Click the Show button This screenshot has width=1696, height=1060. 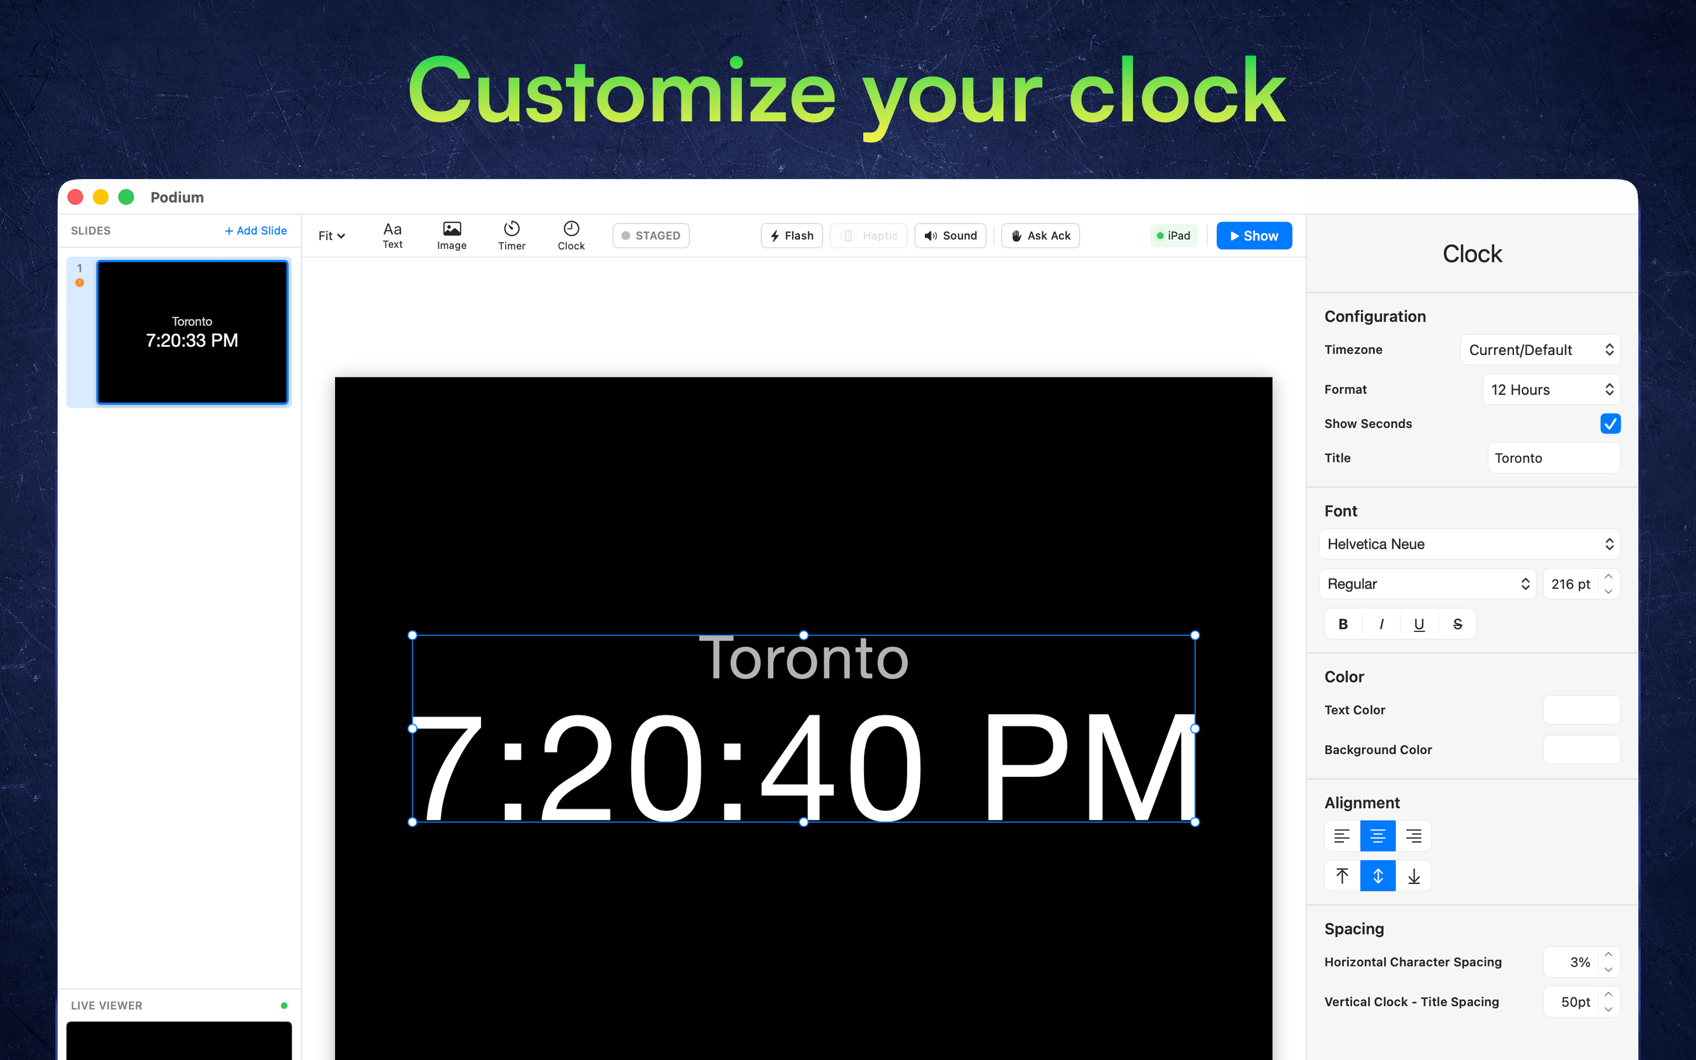1254,236
